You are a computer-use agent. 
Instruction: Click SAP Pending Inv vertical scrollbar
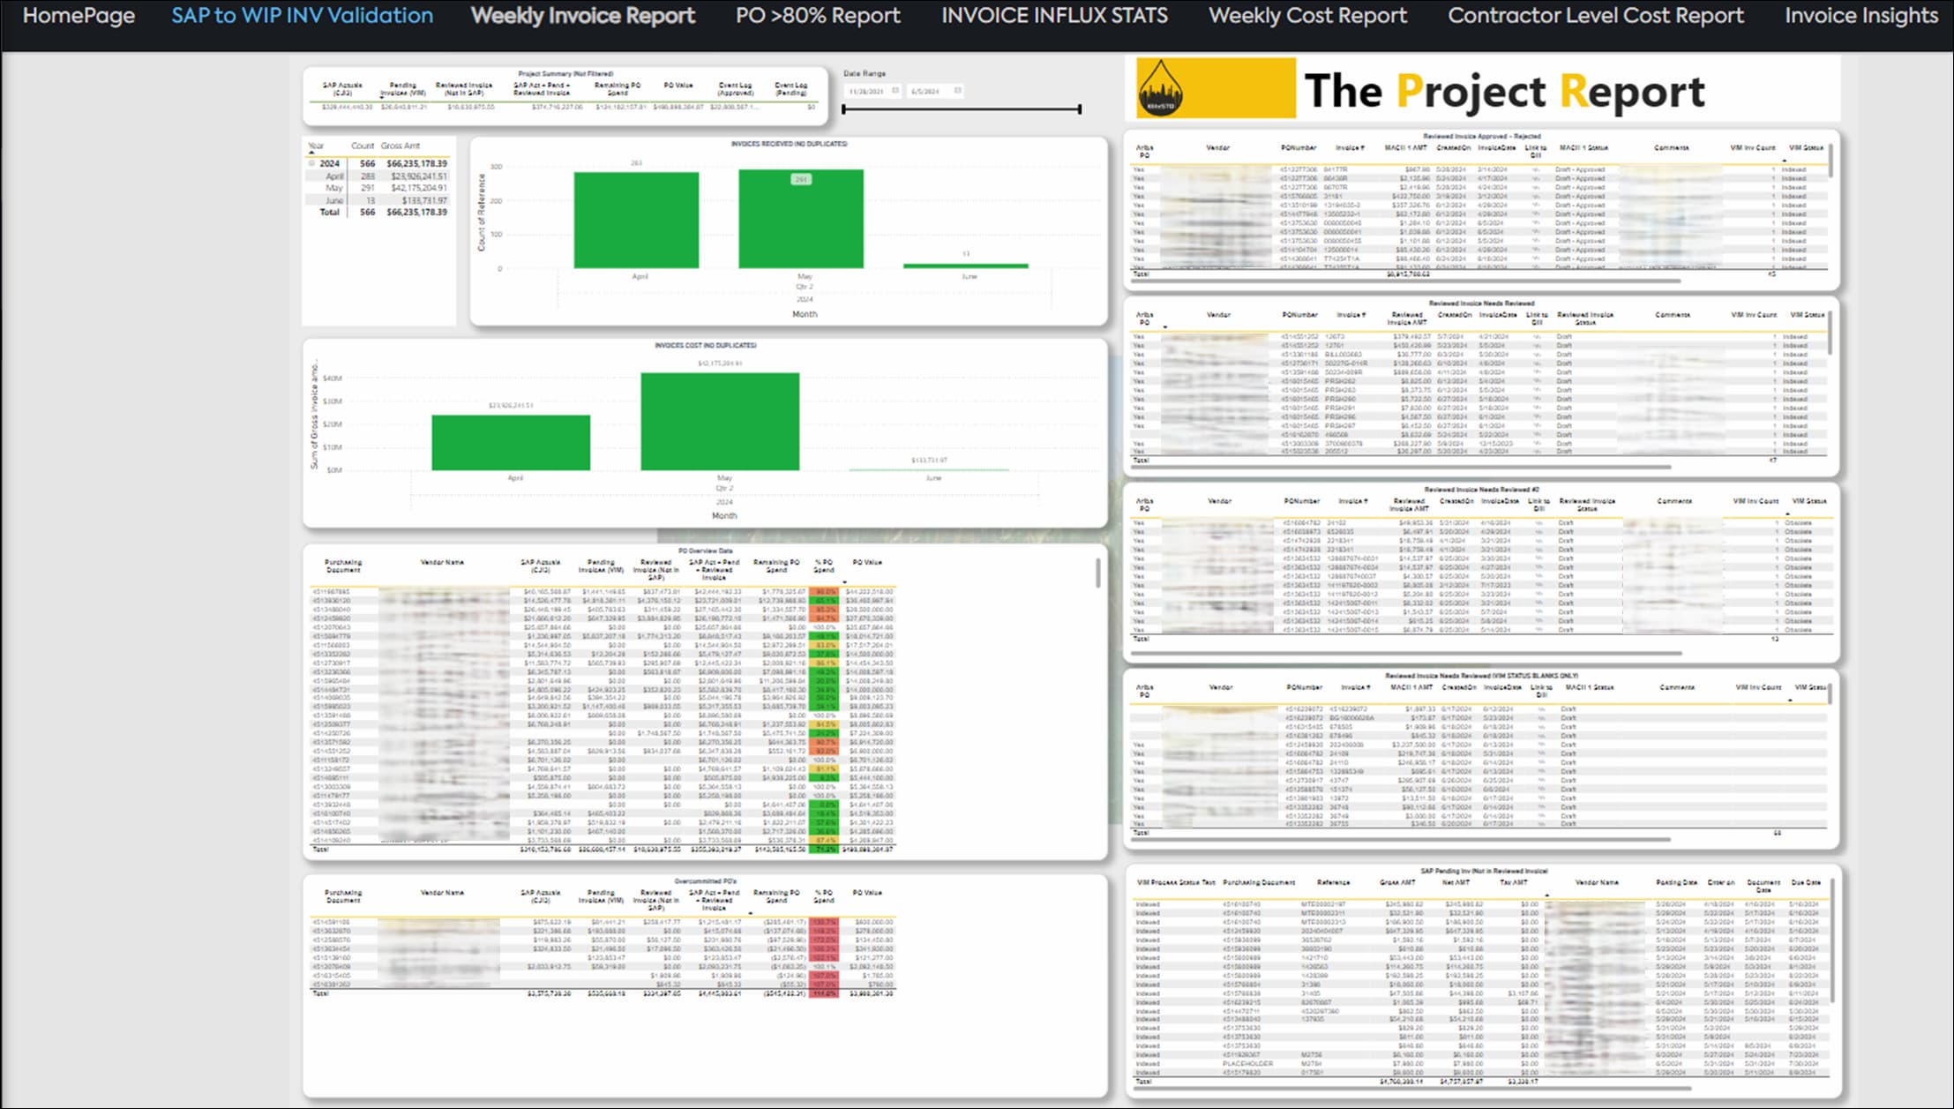coord(1830,940)
